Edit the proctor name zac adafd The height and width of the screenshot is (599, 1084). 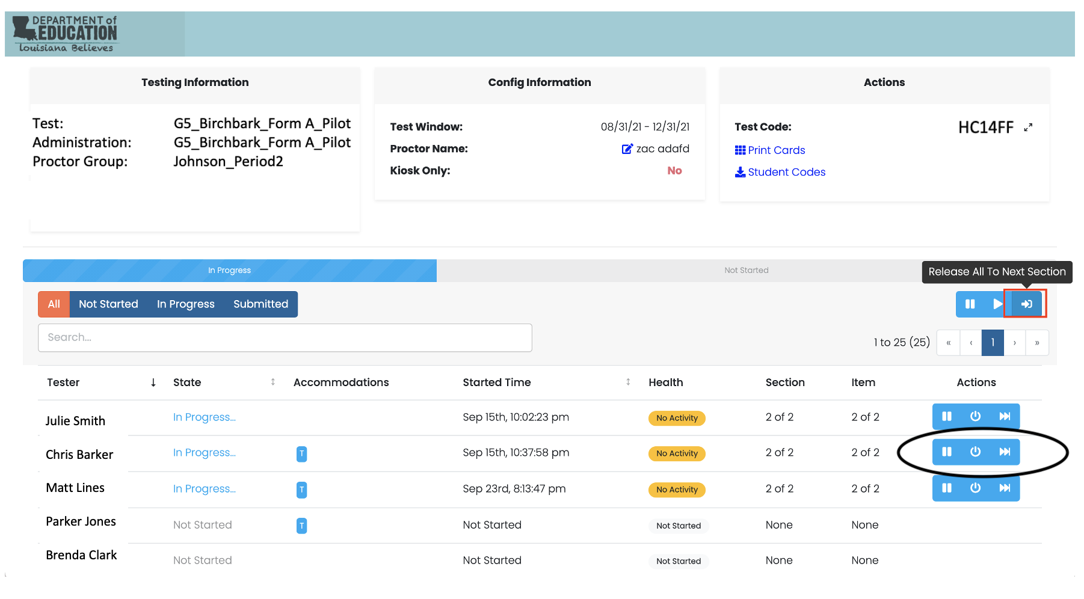(x=627, y=149)
